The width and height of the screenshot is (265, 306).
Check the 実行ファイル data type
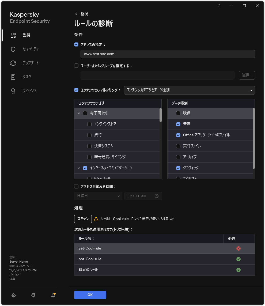pyautogui.click(x=178, y=146)
